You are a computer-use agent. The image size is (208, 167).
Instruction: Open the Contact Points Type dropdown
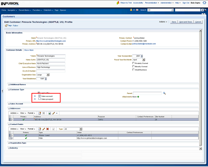point(81,129)
